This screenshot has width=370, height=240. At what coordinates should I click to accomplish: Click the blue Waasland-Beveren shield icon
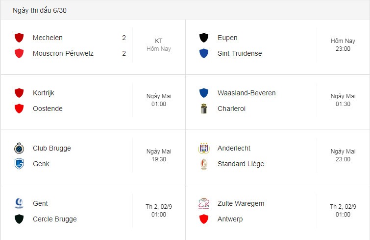pos(204,93)
